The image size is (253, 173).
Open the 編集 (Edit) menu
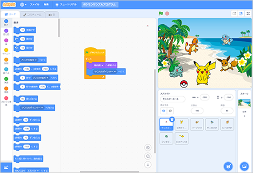(x=46, y=5)
